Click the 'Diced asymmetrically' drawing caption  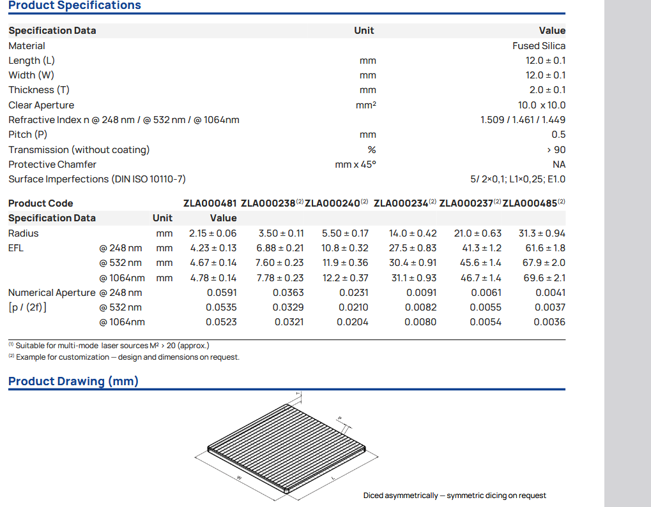[x=454, y=496]
